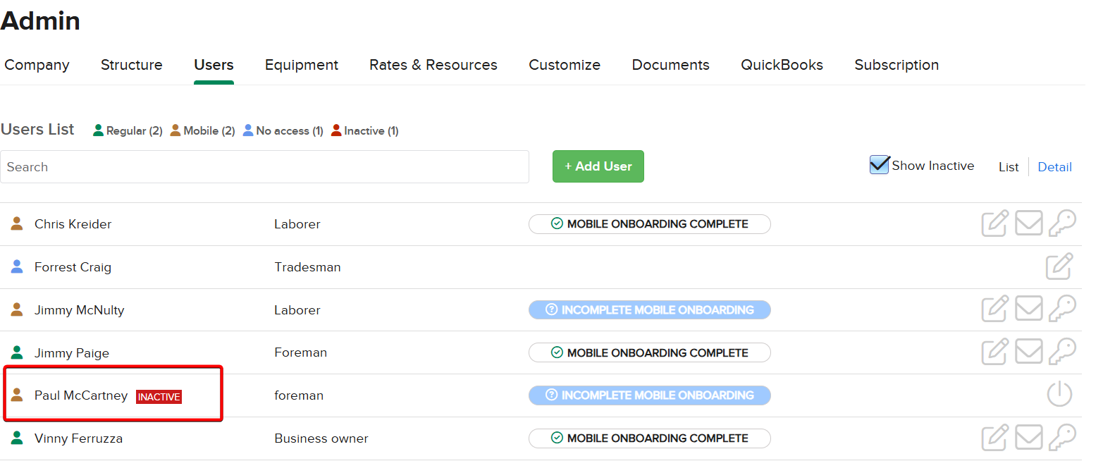The width and height of the screenshot is (1103, 473).
Task: Switch to the Detail view
Action: pyautogui.click(x=1054, y=167)
